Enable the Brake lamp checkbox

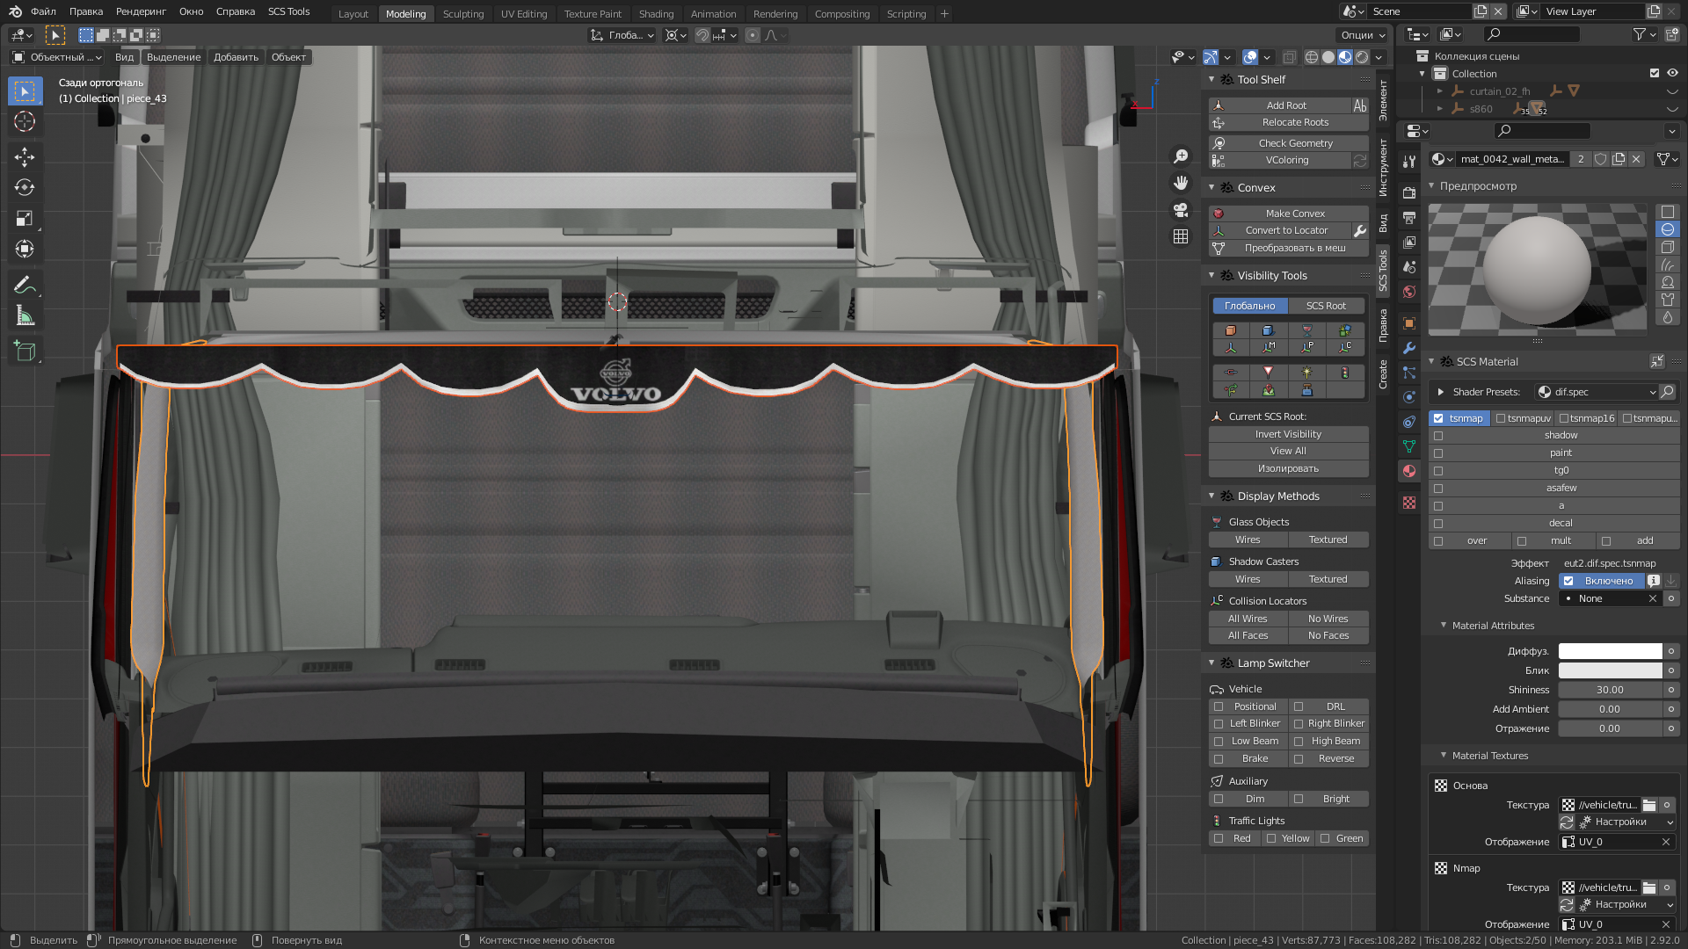1219,759
